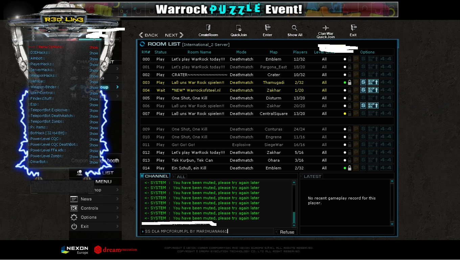Click the S icon on room 004
Screen dimensions: 460x260
pos(363,90)
